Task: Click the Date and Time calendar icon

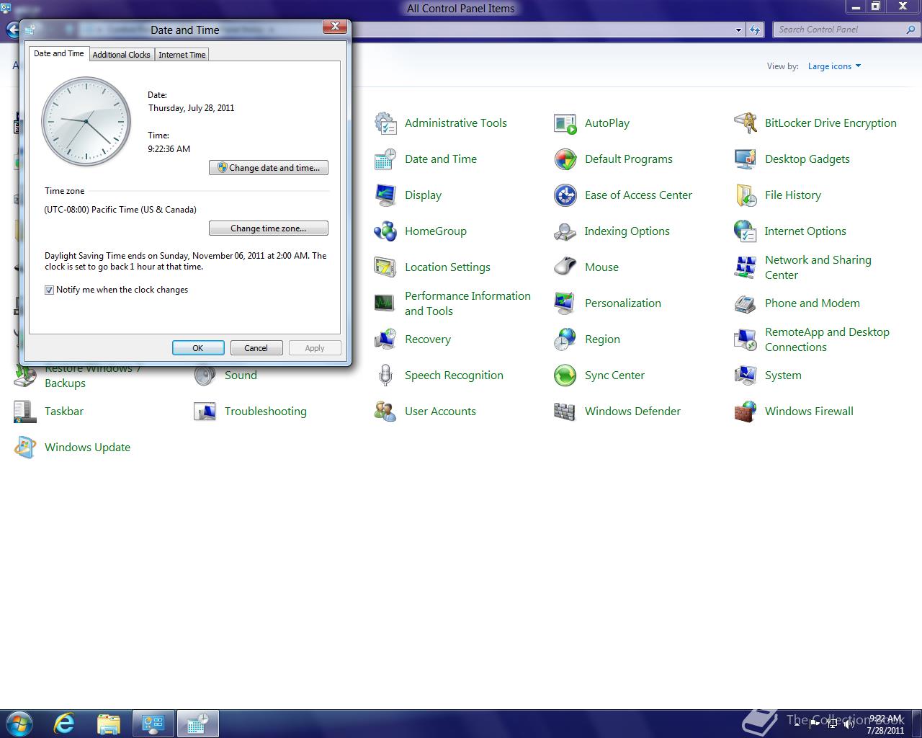Action: (385, 159)
